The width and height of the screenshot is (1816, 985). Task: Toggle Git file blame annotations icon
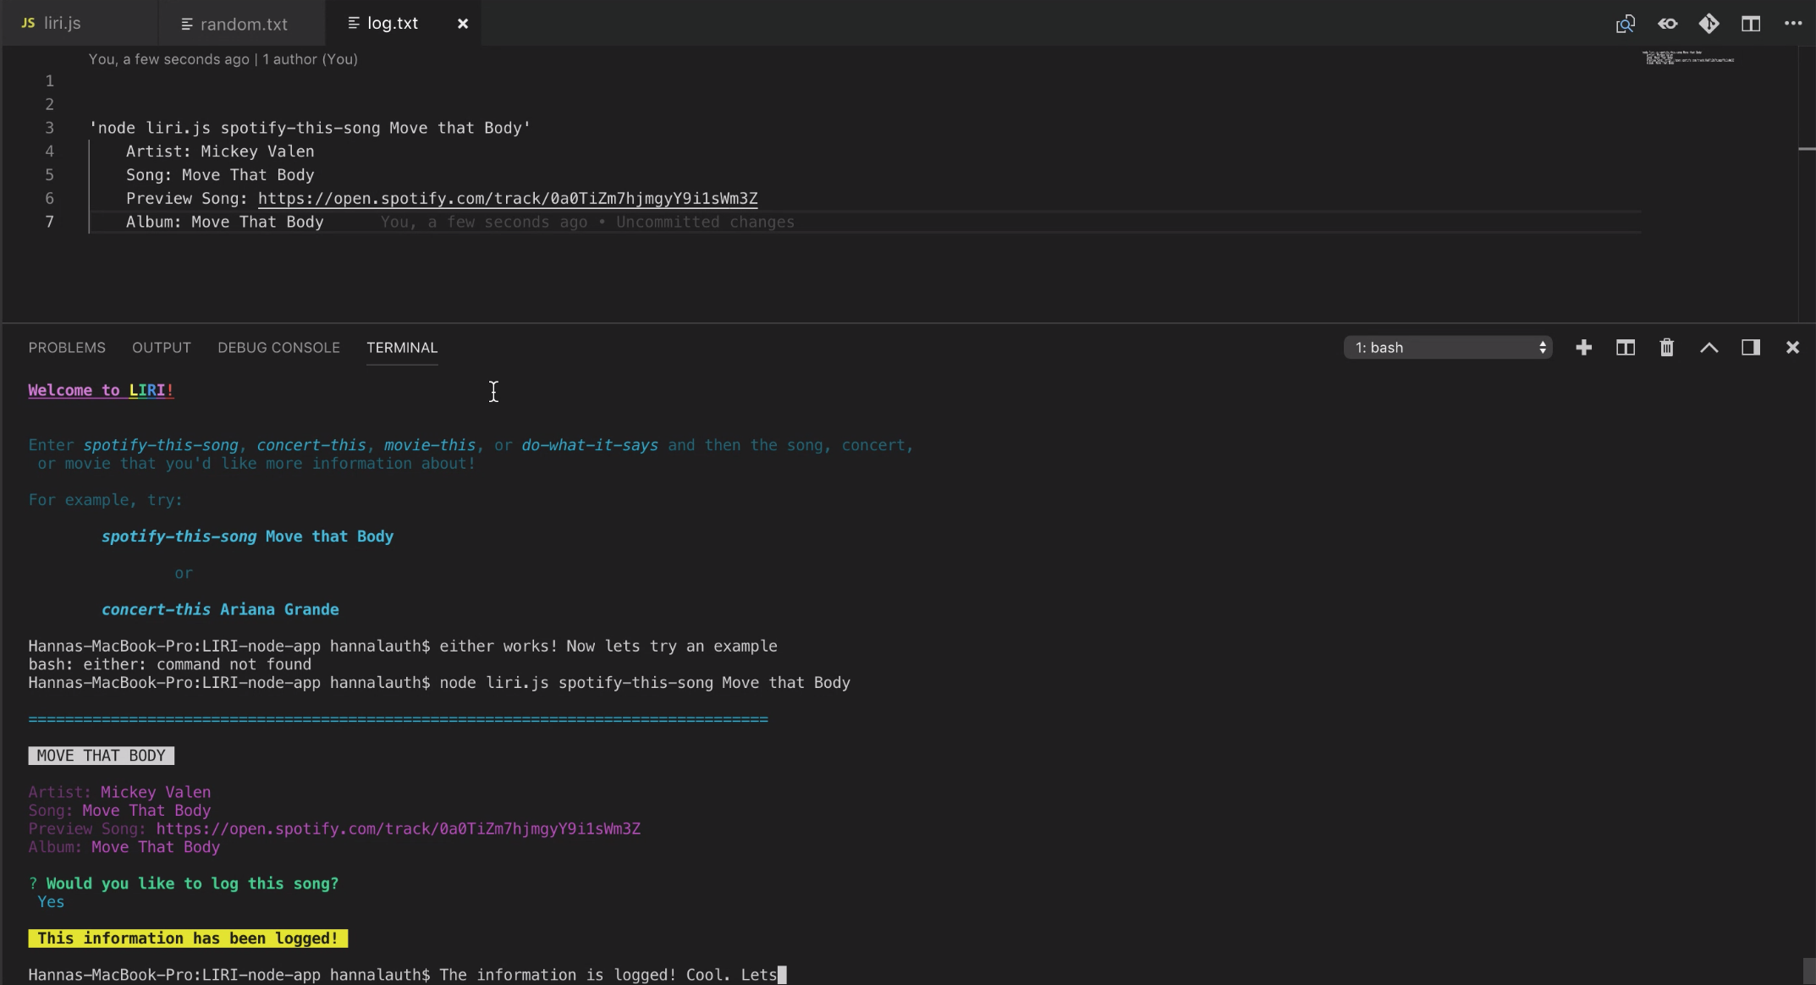tap(1709, 24)
